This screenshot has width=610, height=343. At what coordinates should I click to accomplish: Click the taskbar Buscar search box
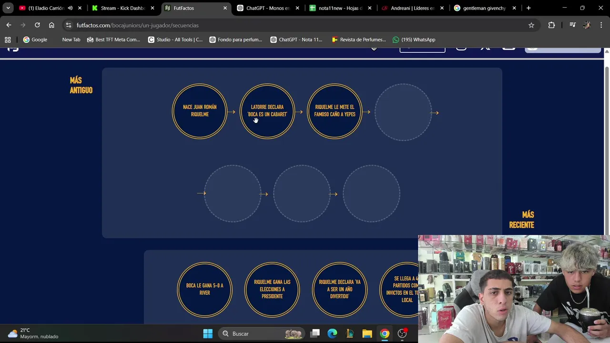262,333
